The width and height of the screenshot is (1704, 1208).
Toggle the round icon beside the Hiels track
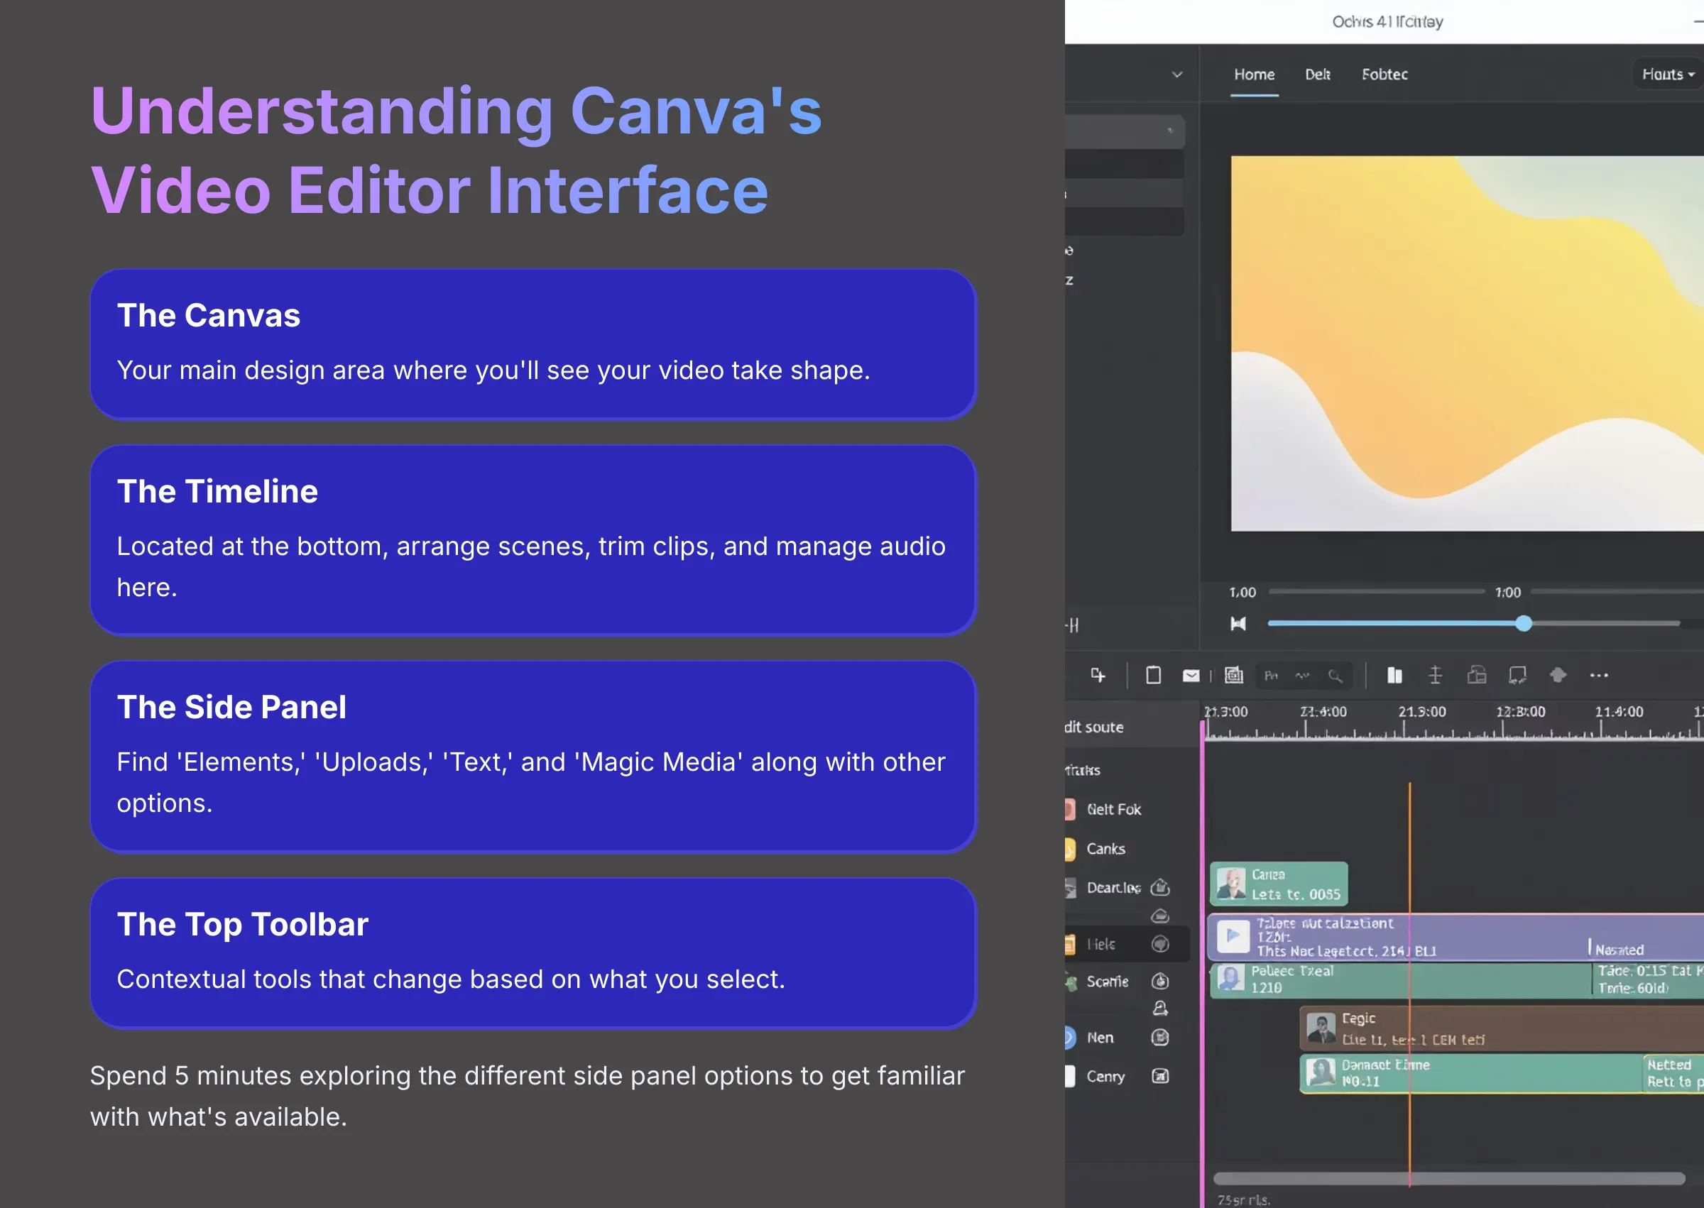[x=1160, y=944]
